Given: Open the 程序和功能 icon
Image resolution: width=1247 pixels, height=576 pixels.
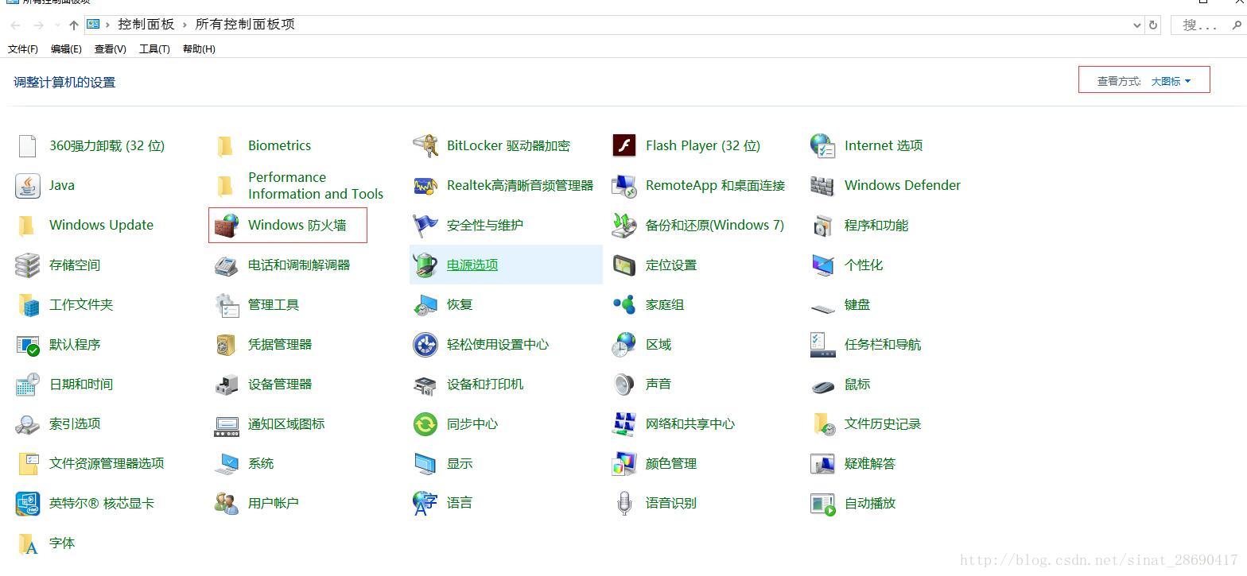Looking at the screenshot, I should pyautogui.click(x=822, y=225).
